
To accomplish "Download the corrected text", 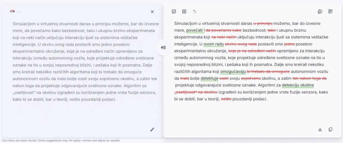I will pyautogui.click(x=320, y=129).
